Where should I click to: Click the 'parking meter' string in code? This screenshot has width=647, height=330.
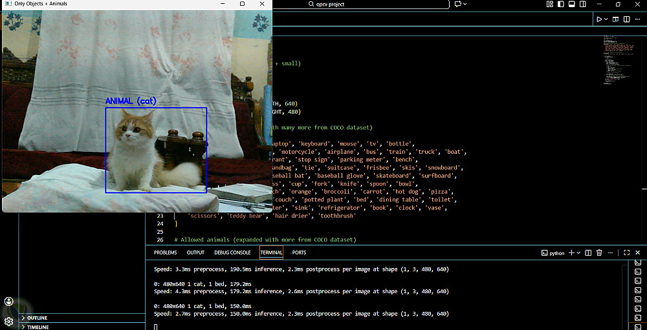click(362, 160)
